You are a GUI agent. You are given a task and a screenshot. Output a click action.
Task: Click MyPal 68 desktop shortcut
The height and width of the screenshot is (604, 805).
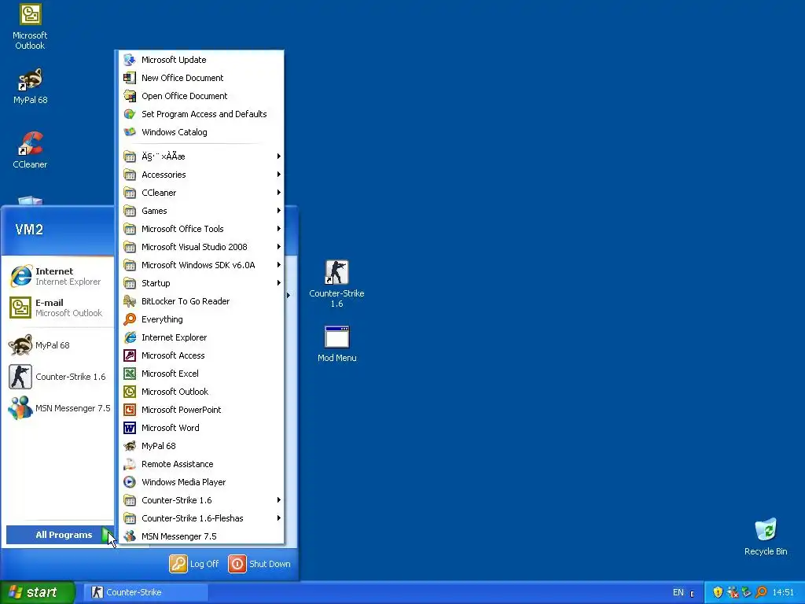point(31,87)
